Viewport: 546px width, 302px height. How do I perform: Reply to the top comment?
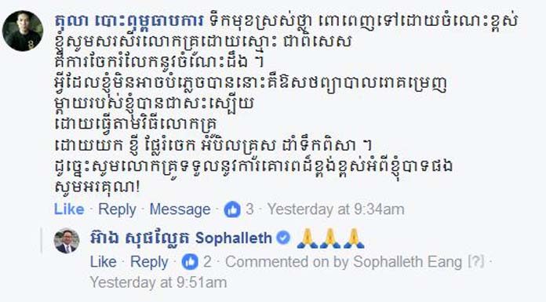117,209
